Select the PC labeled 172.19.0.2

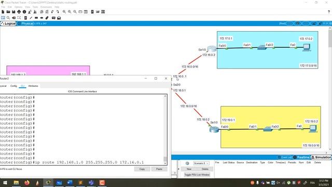(313, 129)
